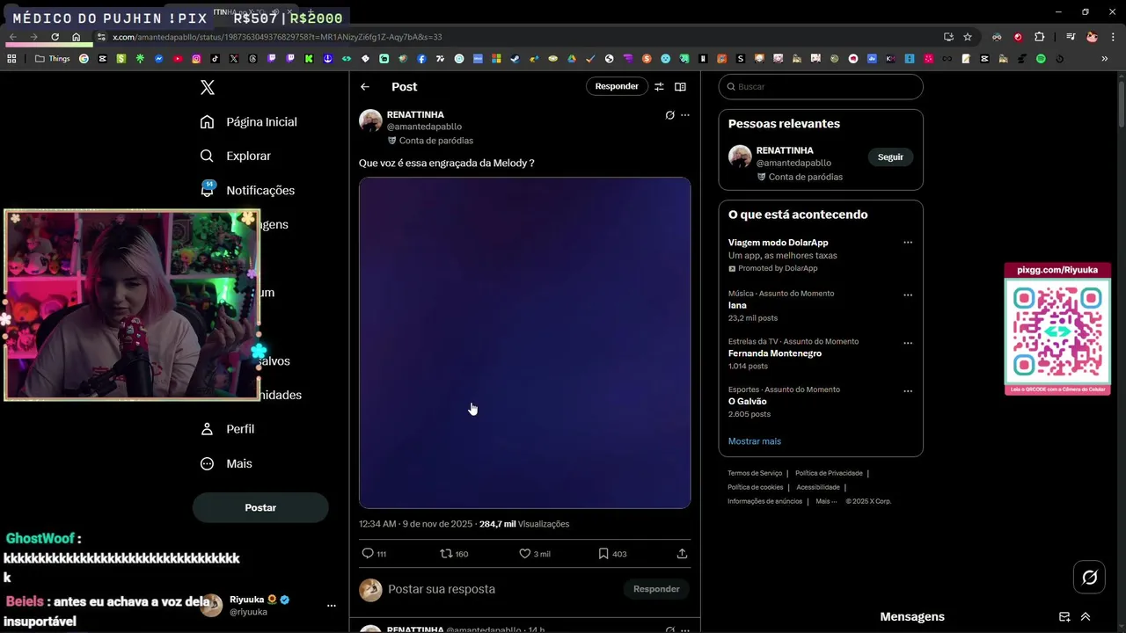Open the Apps grid in bookmarks bar
This screenshot has width=1126, height=633.
pyautogui.click(x=11, y=59)
